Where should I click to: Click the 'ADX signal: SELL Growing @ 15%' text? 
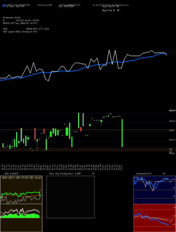(20, 32)
